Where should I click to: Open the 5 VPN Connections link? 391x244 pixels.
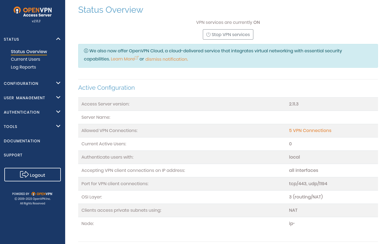[310, 130]
